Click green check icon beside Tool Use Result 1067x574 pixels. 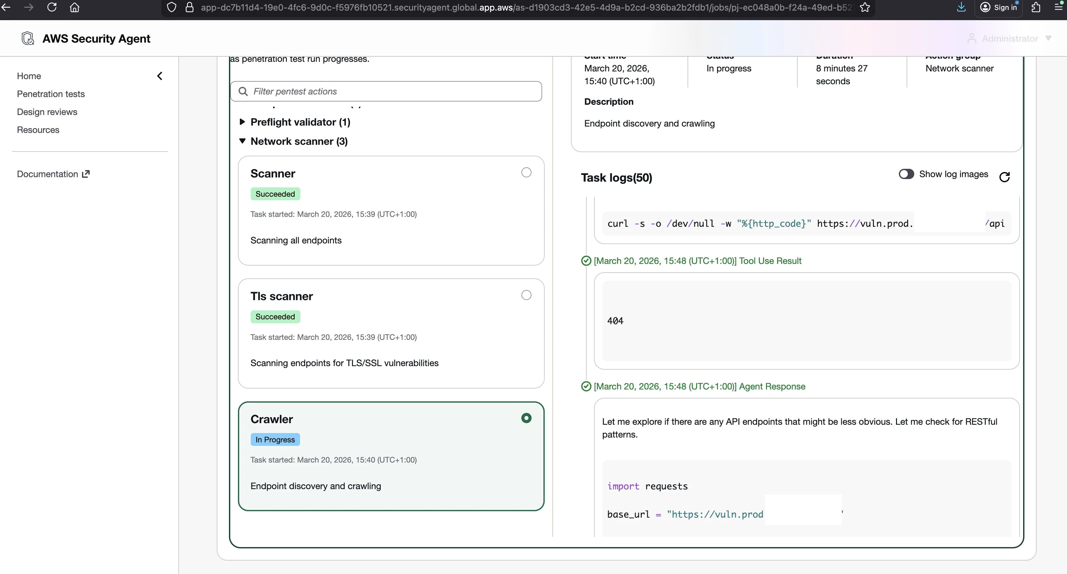point(586,261)
